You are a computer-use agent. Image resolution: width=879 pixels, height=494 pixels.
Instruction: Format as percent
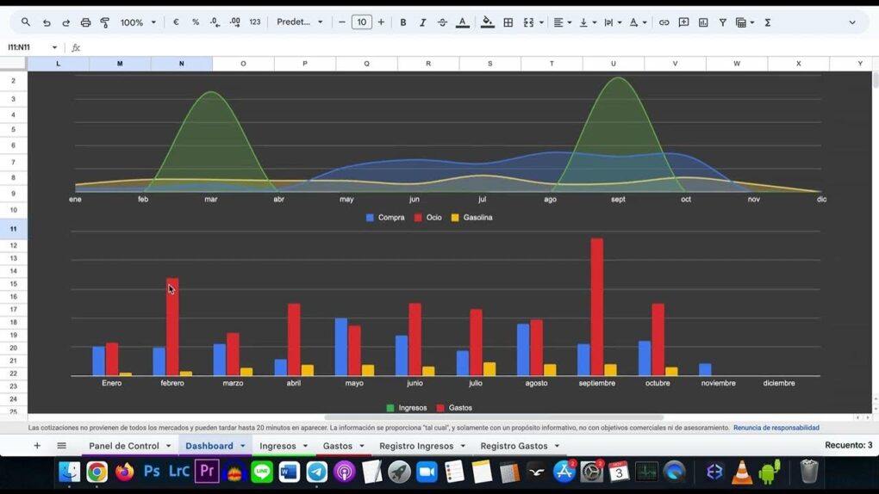coord(195,22)
